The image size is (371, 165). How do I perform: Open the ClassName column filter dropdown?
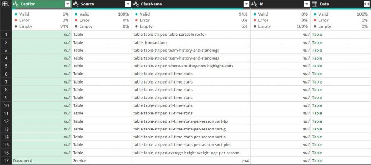pos(247,4)
